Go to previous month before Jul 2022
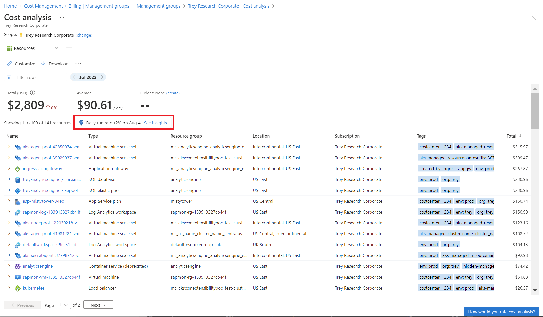The height and width of the screenshot is (317, 543). click(74, 77)
